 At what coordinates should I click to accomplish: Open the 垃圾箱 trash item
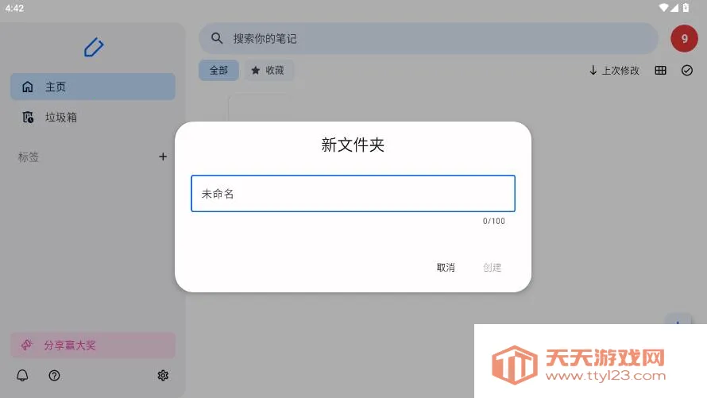tap(93, 118)
